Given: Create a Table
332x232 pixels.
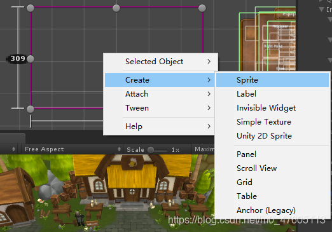Looking at the screenshot, I should click(x=272, y=196).
